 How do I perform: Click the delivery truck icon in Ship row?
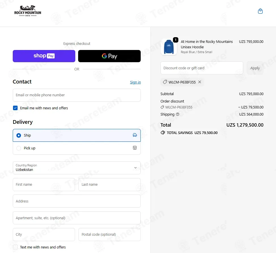pos(135,135)
